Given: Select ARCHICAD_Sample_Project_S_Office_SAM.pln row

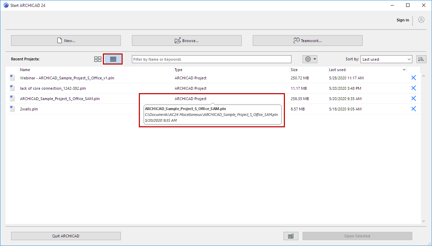Looking at the screenshot, I should 213,99.
